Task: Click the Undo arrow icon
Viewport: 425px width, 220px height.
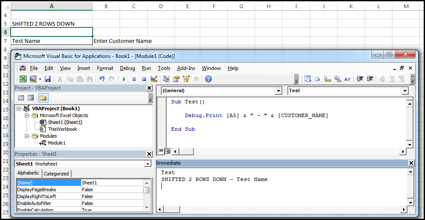Action: click(x=102, y=79)
